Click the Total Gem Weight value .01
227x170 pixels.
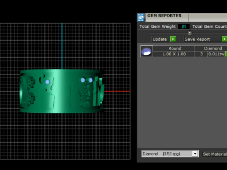183,26
